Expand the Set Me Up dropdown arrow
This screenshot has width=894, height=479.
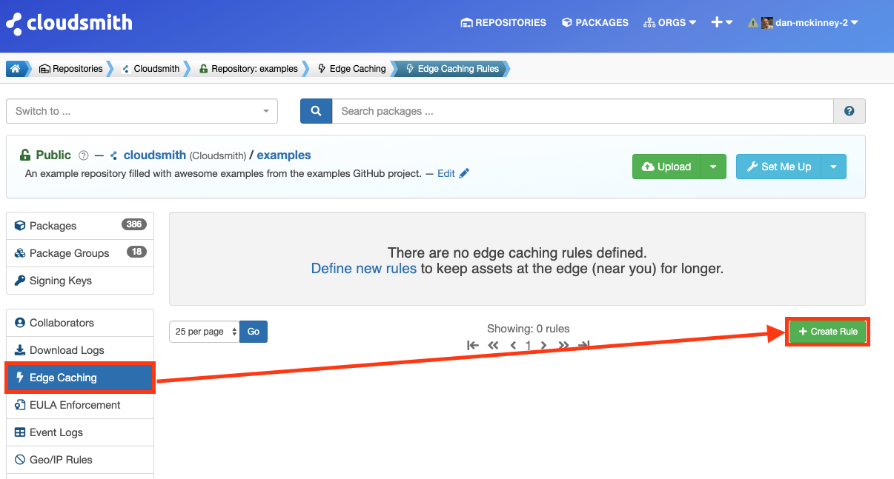833,167
